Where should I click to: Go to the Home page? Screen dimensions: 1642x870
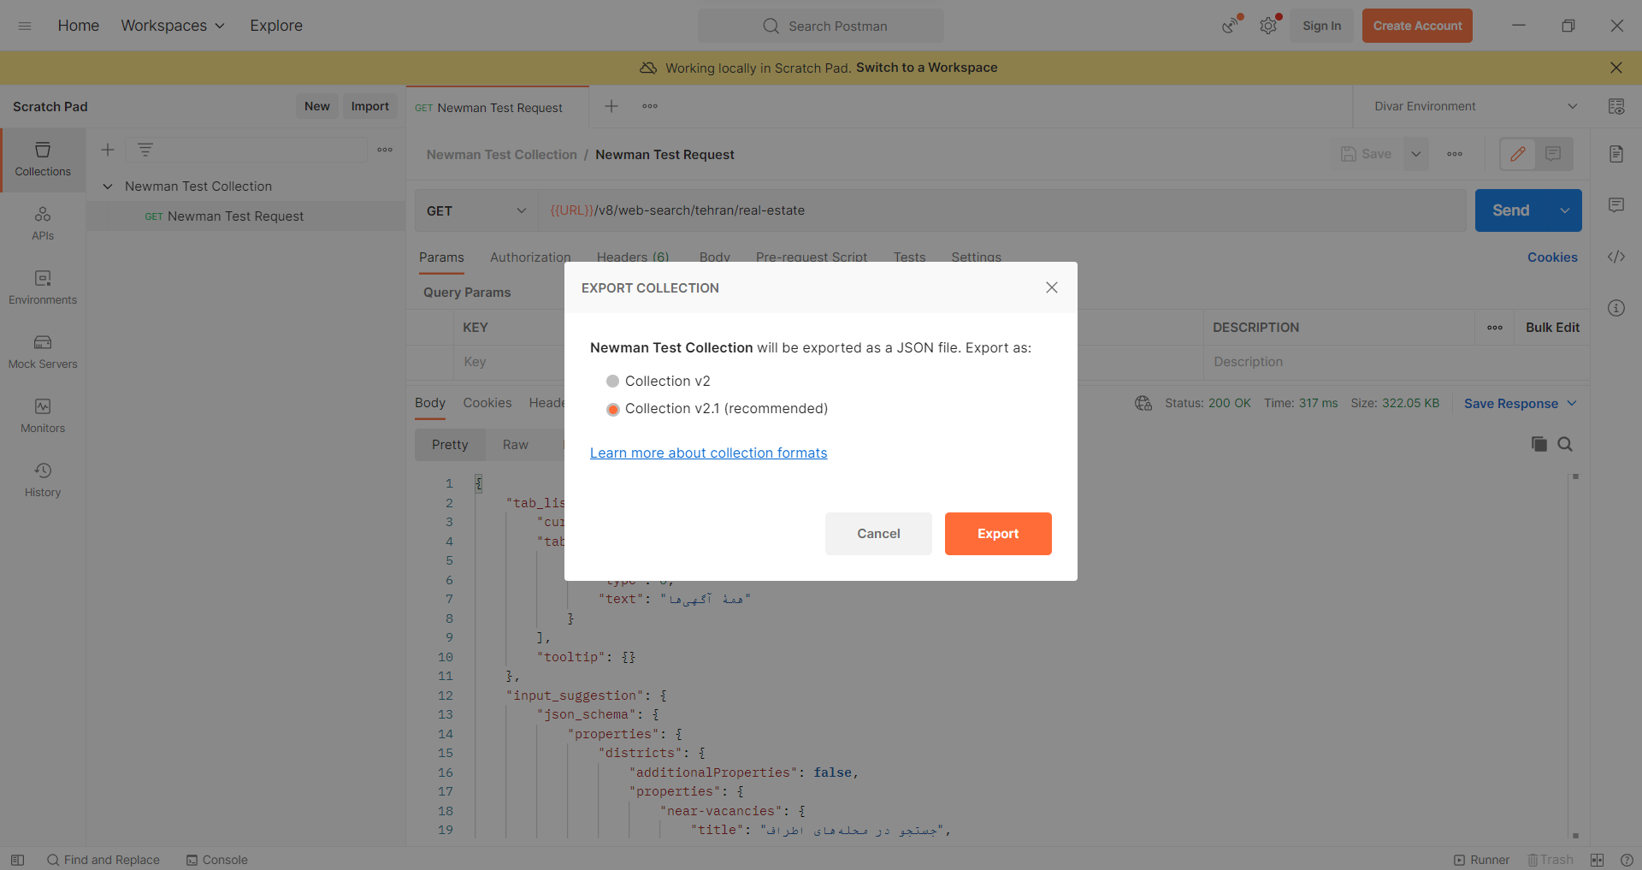79,26
